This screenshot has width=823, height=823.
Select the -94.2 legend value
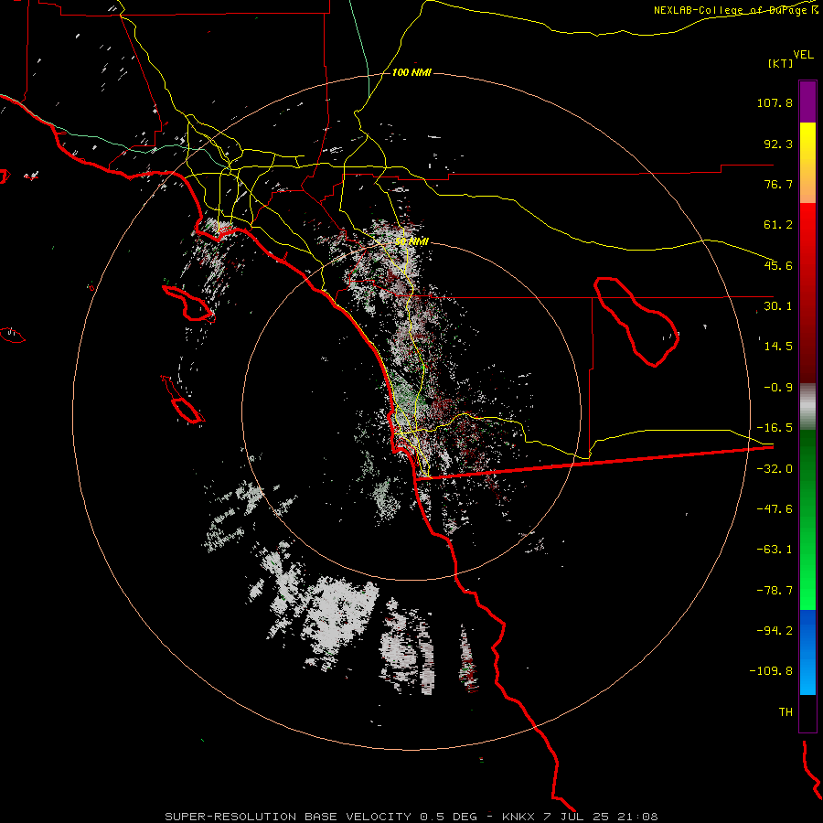pos(775,630)
